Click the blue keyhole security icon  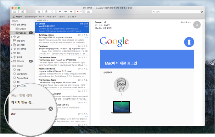pyautogui.click(x=189, y=42)
